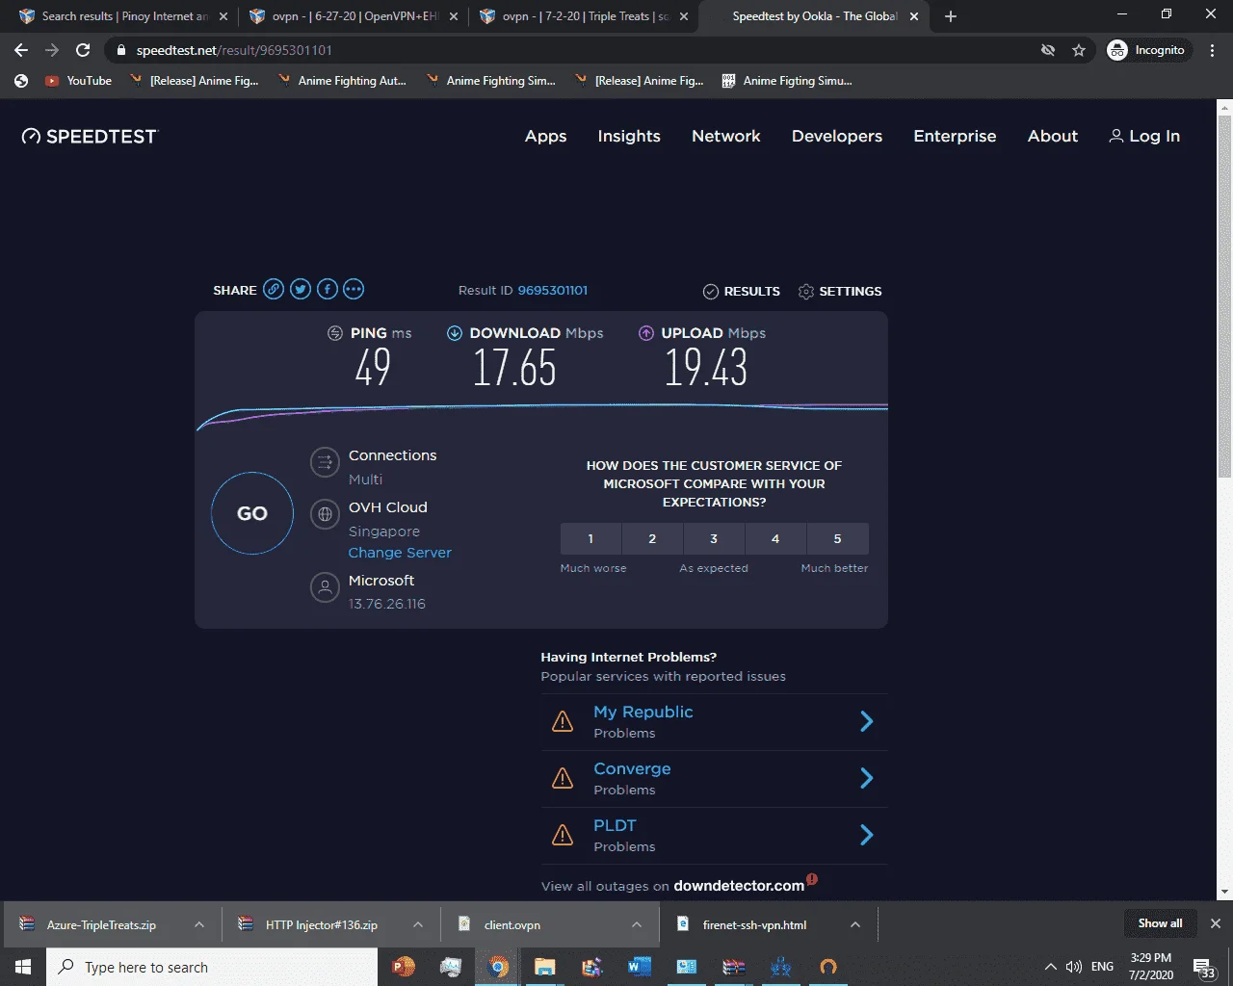The image size is (1233, 986).
Task: Open the downdetector.com link
Action: 739,886
